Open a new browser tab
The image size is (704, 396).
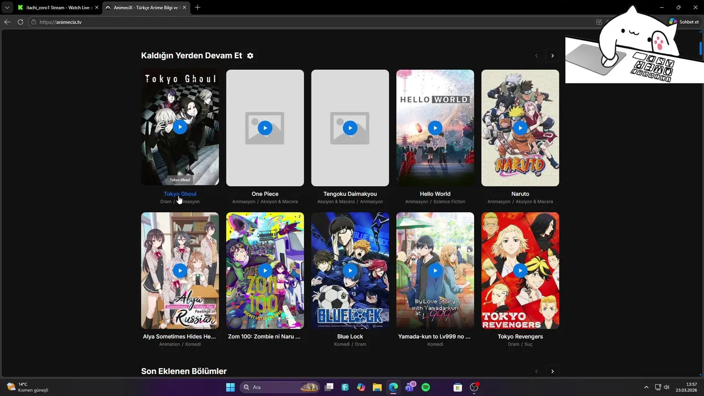click(x=197, y=8)
